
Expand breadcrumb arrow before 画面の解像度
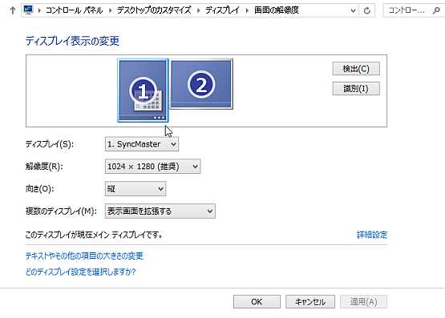[x=247, y=10]
